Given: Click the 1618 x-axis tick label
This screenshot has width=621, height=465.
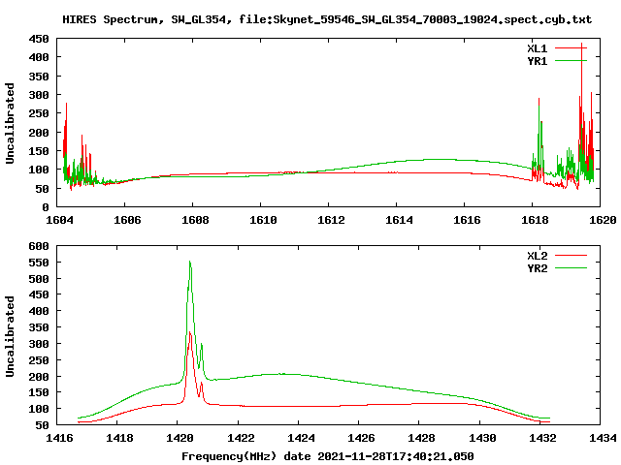Looking at the screenshot, I should [535, 220].
